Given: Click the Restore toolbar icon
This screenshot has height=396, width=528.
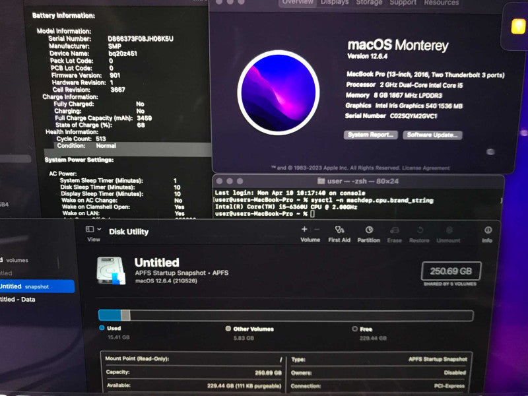Looking at the screenshot, I should [x=420, y=230].
